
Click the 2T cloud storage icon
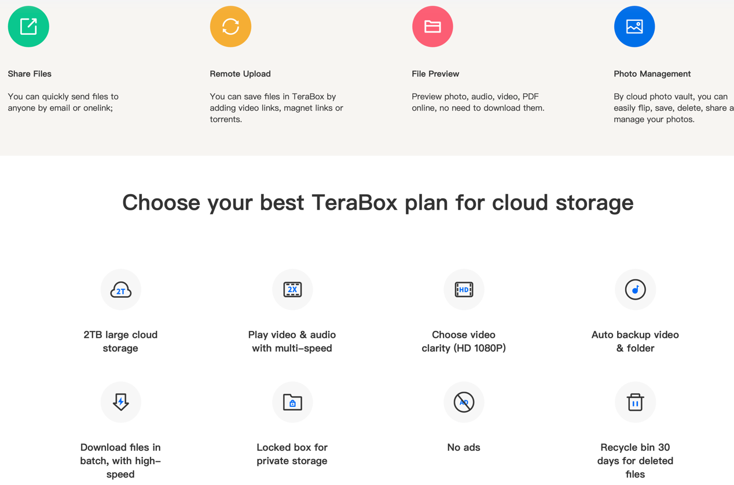click(x=120, y=289)
